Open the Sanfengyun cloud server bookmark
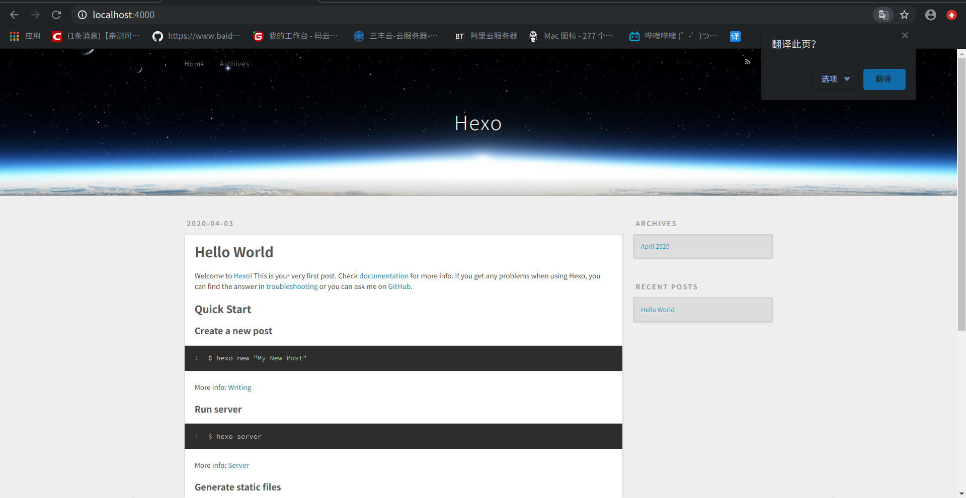This screenshot has width=966, height=498. [396, 36]
